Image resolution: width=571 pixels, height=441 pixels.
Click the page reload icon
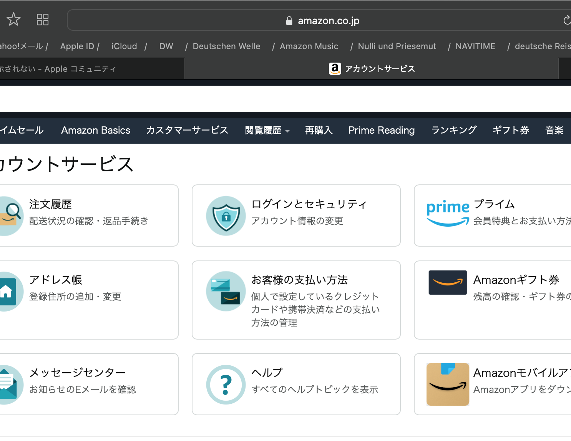click(567, 20)
